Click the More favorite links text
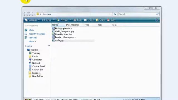 (31, 41)
